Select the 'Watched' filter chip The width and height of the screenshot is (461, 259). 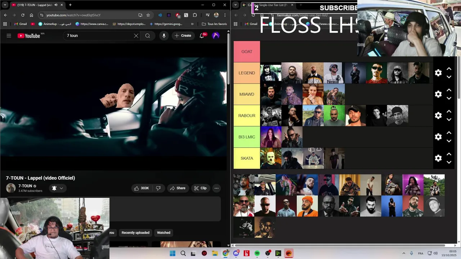pyautogui.click(x=164, y=233)
